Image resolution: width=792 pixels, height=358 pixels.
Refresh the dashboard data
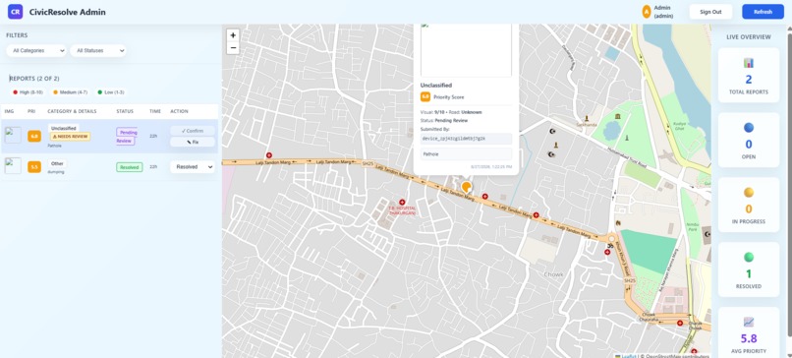coord(763,12)
